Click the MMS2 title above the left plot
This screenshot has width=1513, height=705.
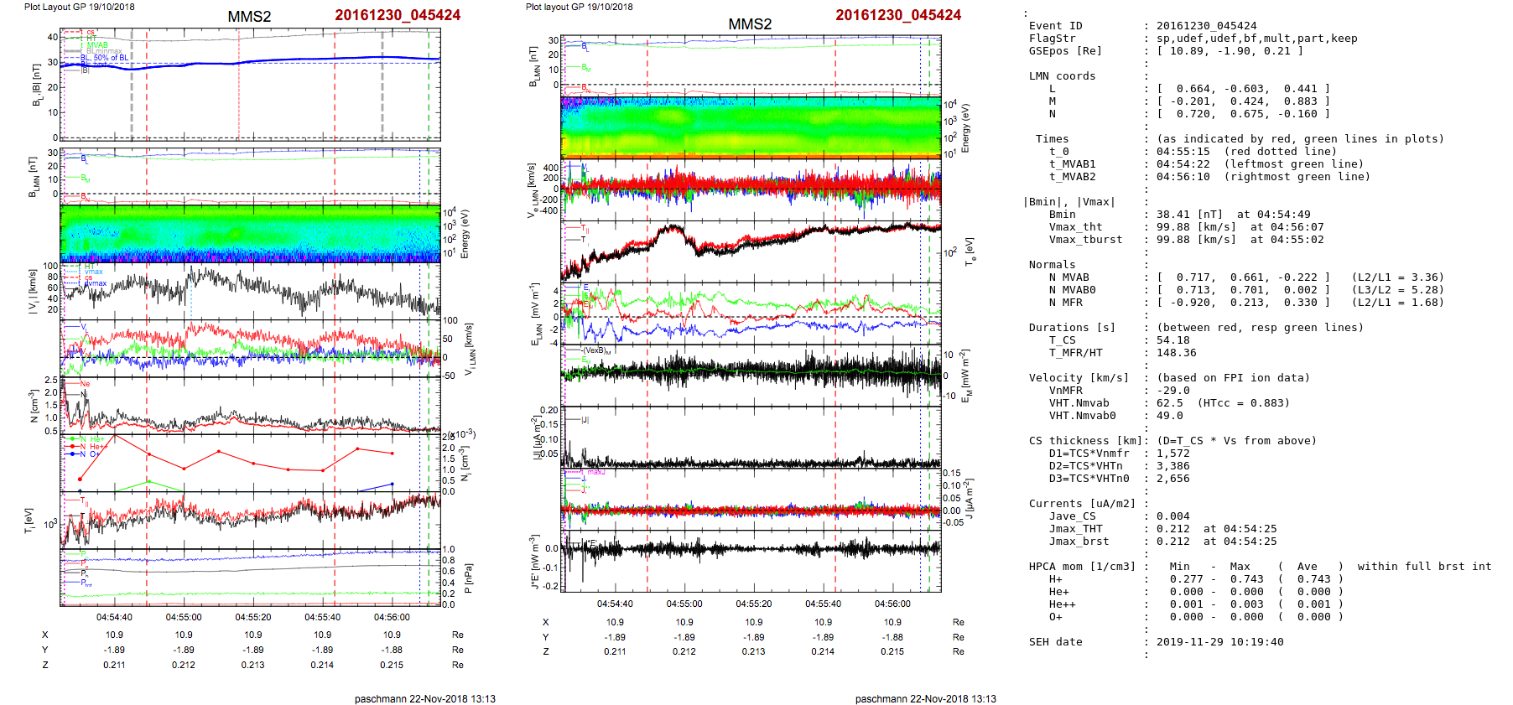[x=249, y=17]
